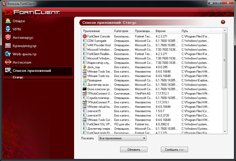Select the Диспетчер очере... row text

point(100,129)
